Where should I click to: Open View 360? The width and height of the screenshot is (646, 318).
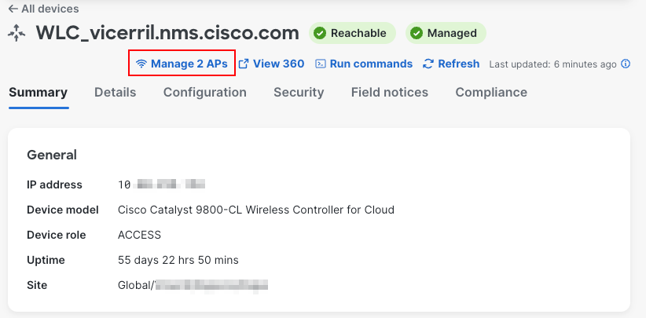(271, 64)
